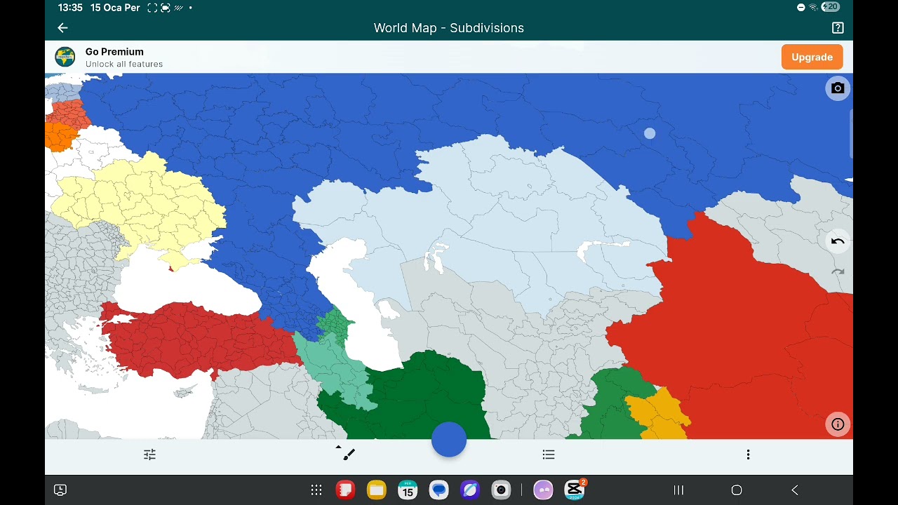This screenshot has width=898, height=505.
Task: Take a map snapshot with camera icon
Action: 838,88
